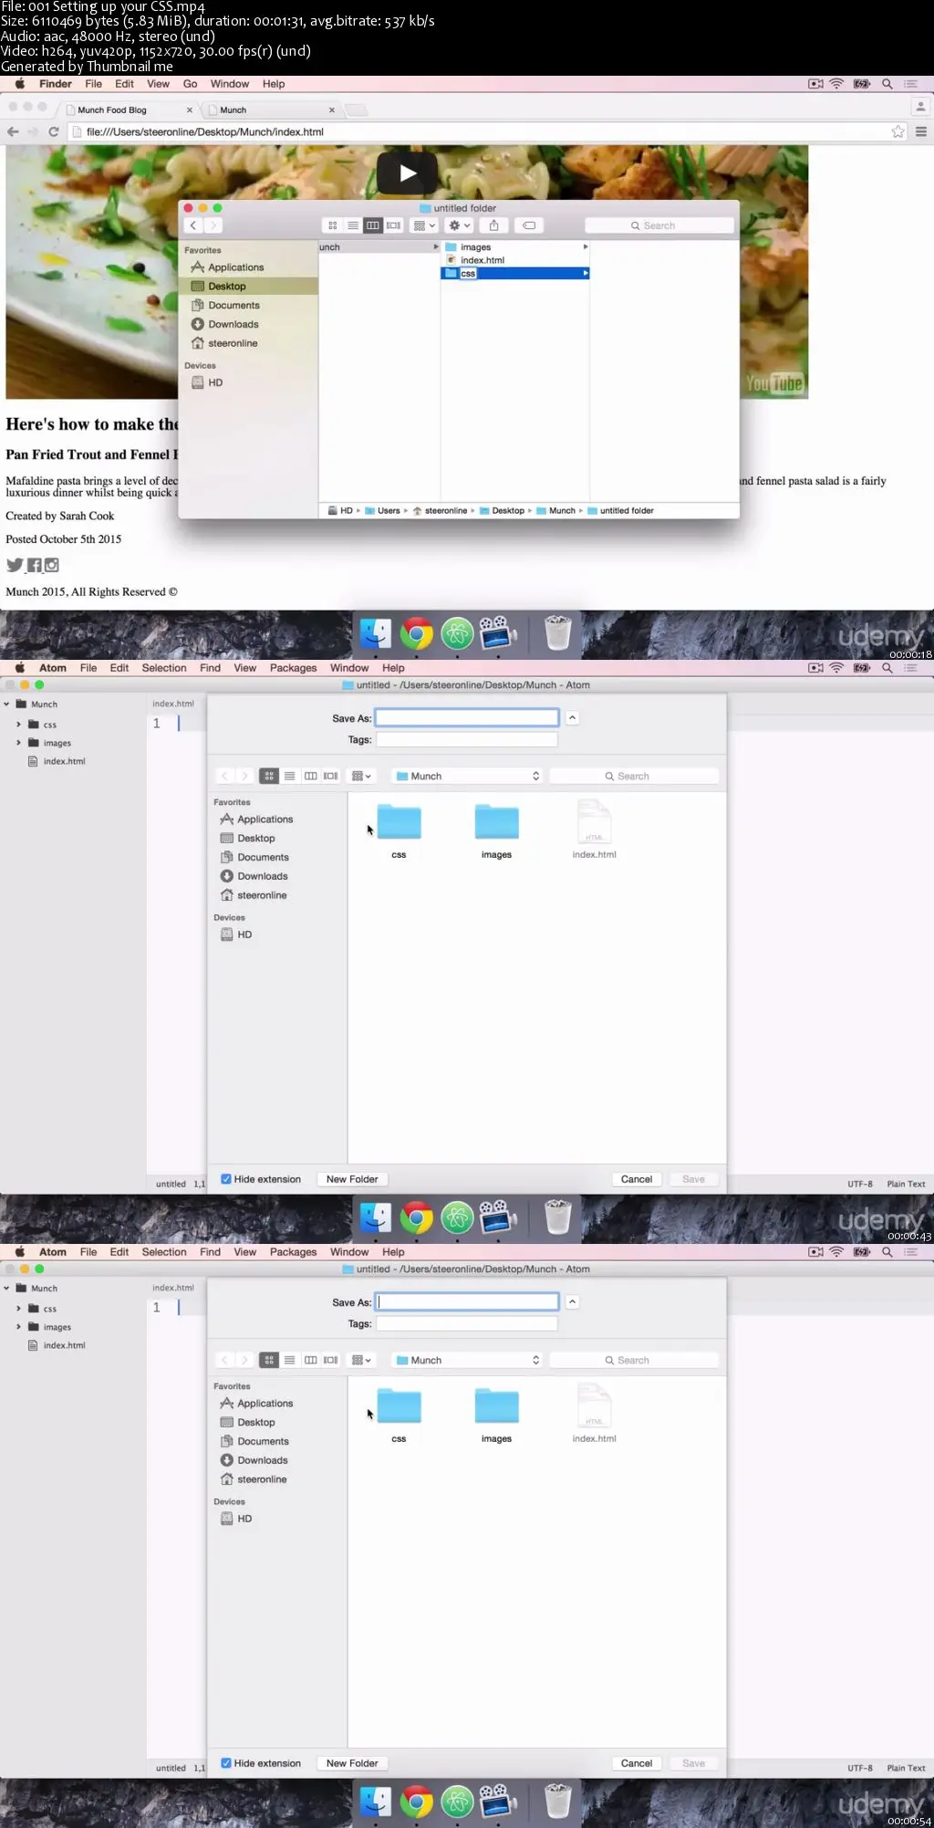Go back in the untitled folder Finder window
The width and height of the screenshot is (934, 1828).
click(x=192, y=225)
